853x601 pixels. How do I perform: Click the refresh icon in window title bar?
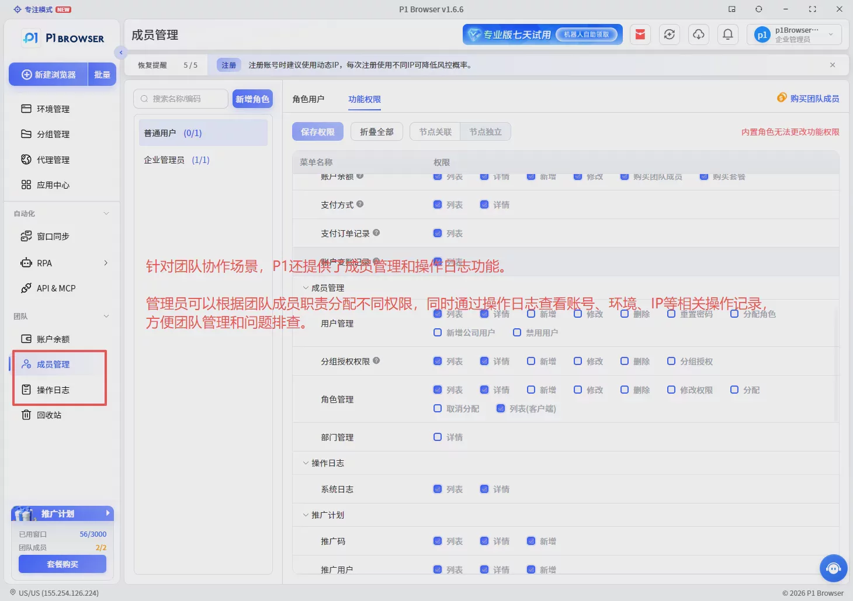[x=759, y=9]
